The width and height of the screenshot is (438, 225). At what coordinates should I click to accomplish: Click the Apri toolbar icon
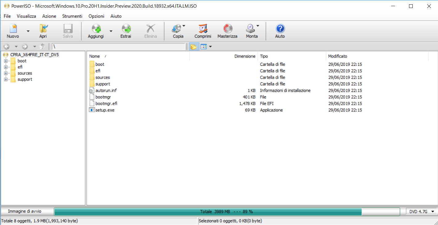click(x=43, y=29)
